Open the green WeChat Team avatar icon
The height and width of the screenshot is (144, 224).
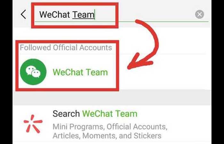point(33,72)
